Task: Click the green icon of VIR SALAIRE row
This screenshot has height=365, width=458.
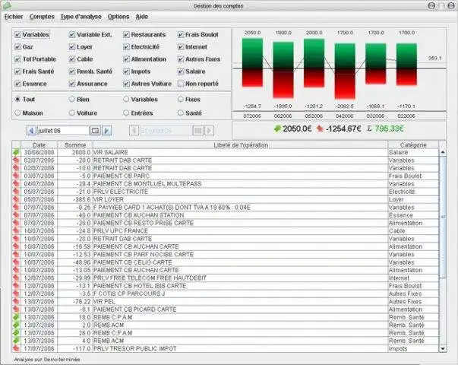Action: coord(16,152)
